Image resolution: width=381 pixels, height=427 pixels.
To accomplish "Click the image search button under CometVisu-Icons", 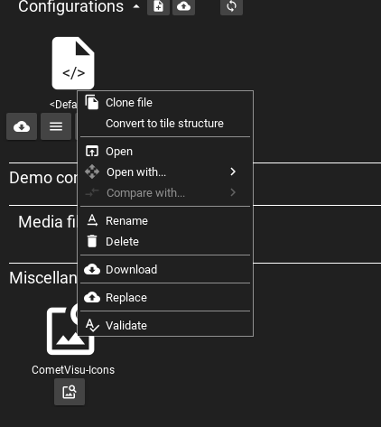I will (x=70, y=392).
